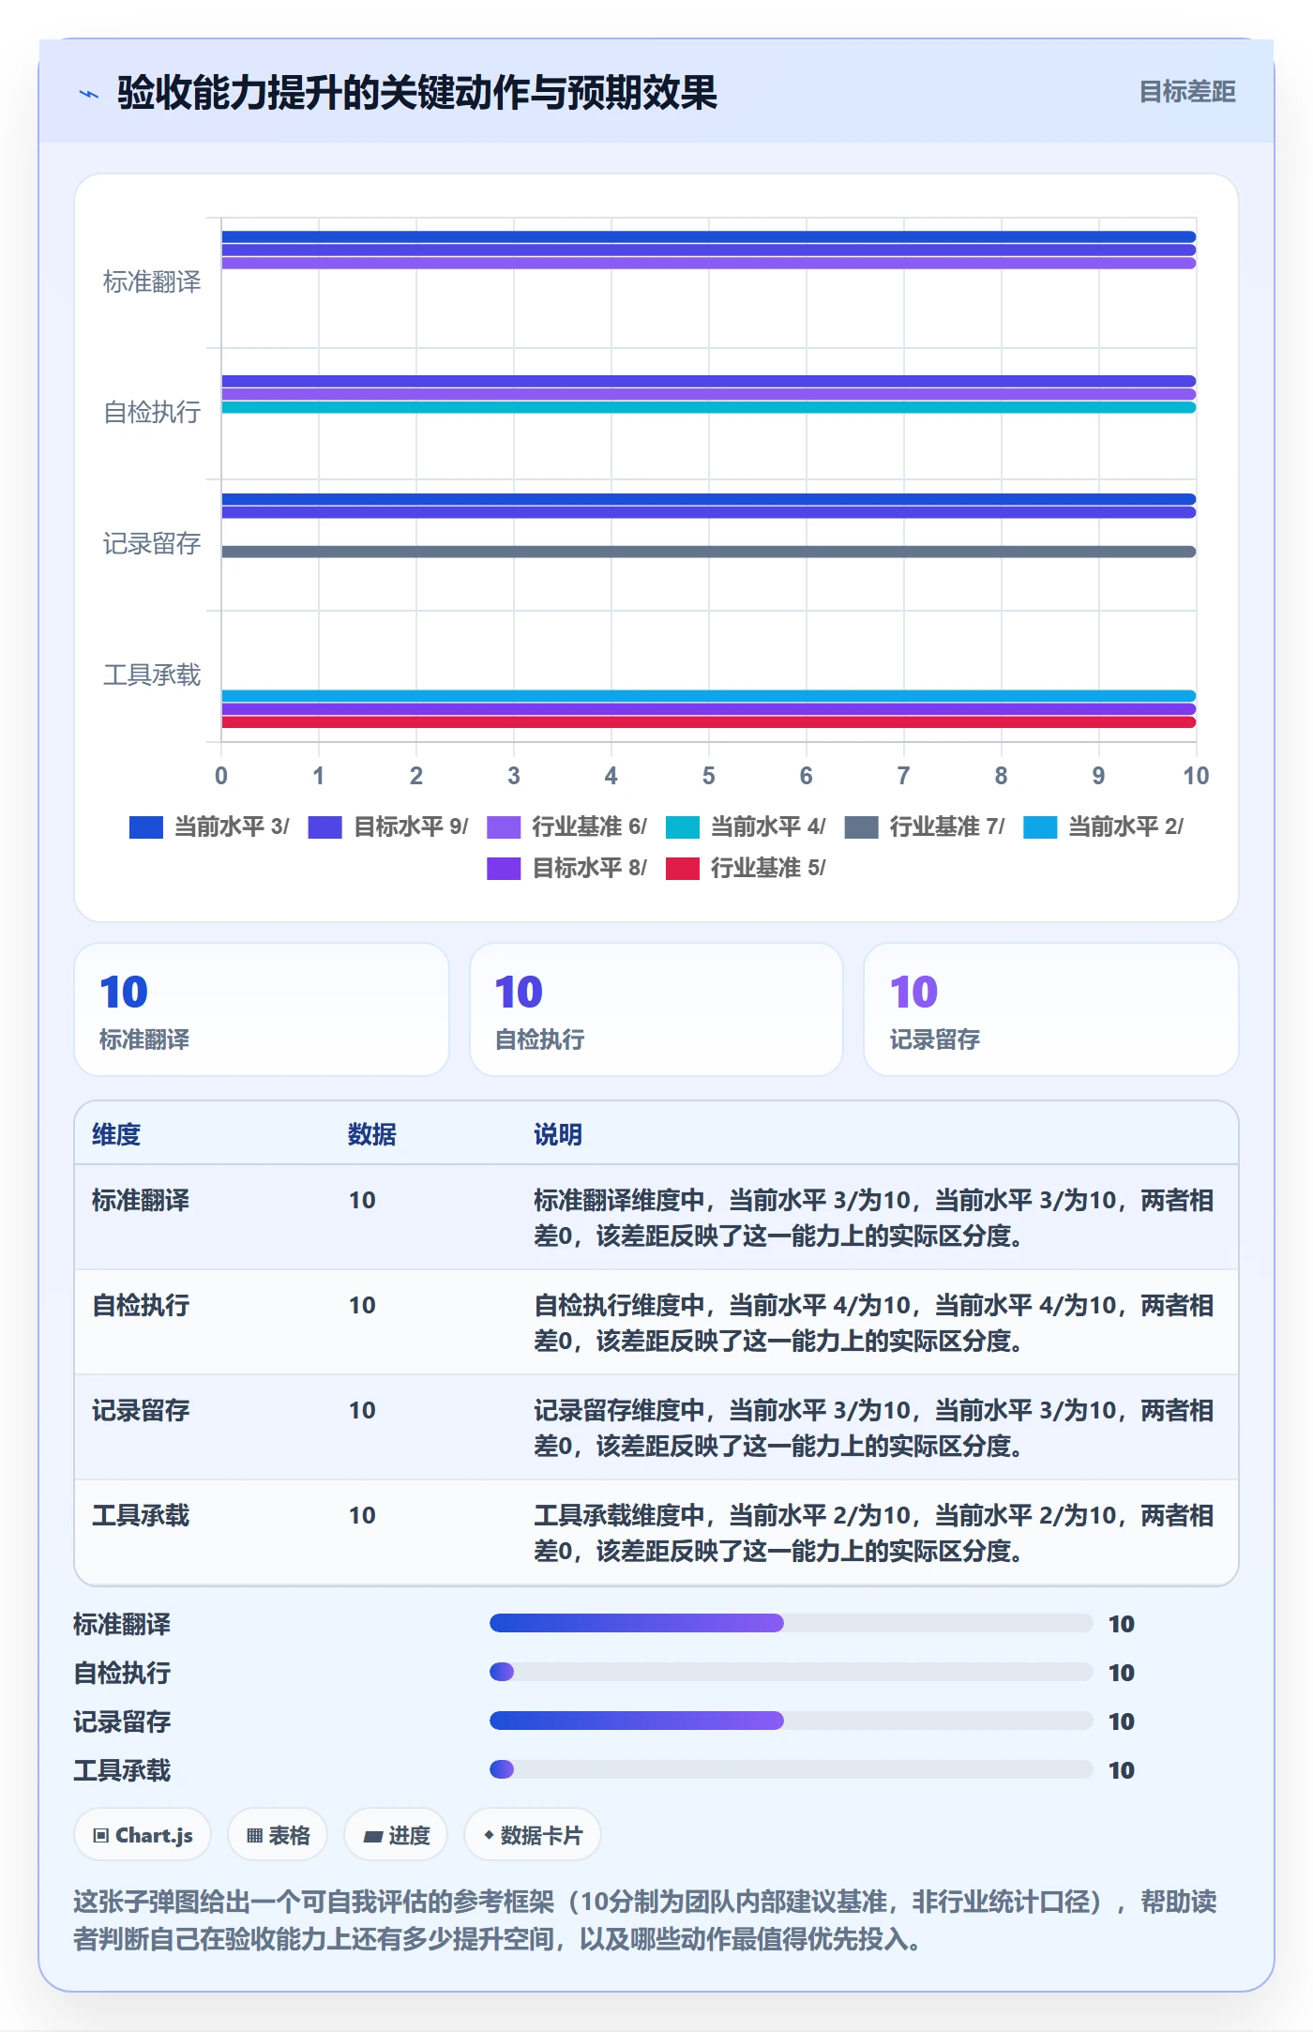Toggle legend entry 行业基准 6/

coord(566,826)
